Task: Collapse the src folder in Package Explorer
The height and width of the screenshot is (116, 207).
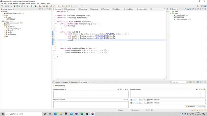Action: 3,15
